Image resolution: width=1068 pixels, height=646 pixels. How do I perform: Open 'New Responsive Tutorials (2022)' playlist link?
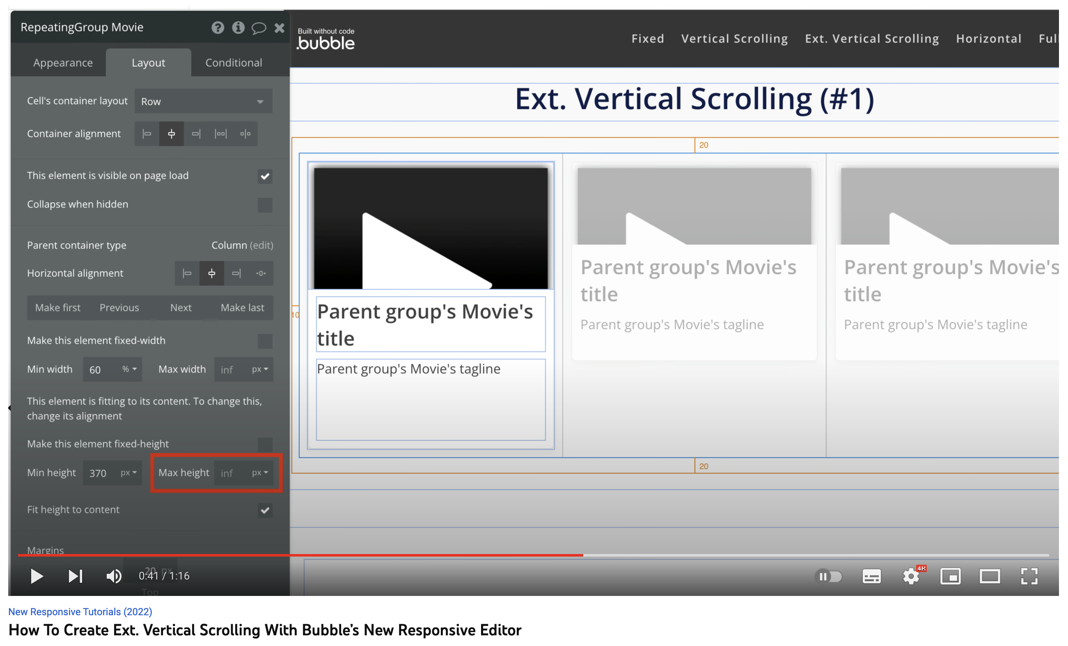coord(80,612)
